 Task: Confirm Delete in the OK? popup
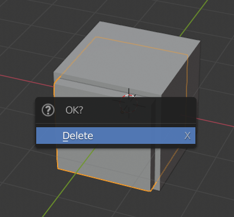tap(116, 136)
